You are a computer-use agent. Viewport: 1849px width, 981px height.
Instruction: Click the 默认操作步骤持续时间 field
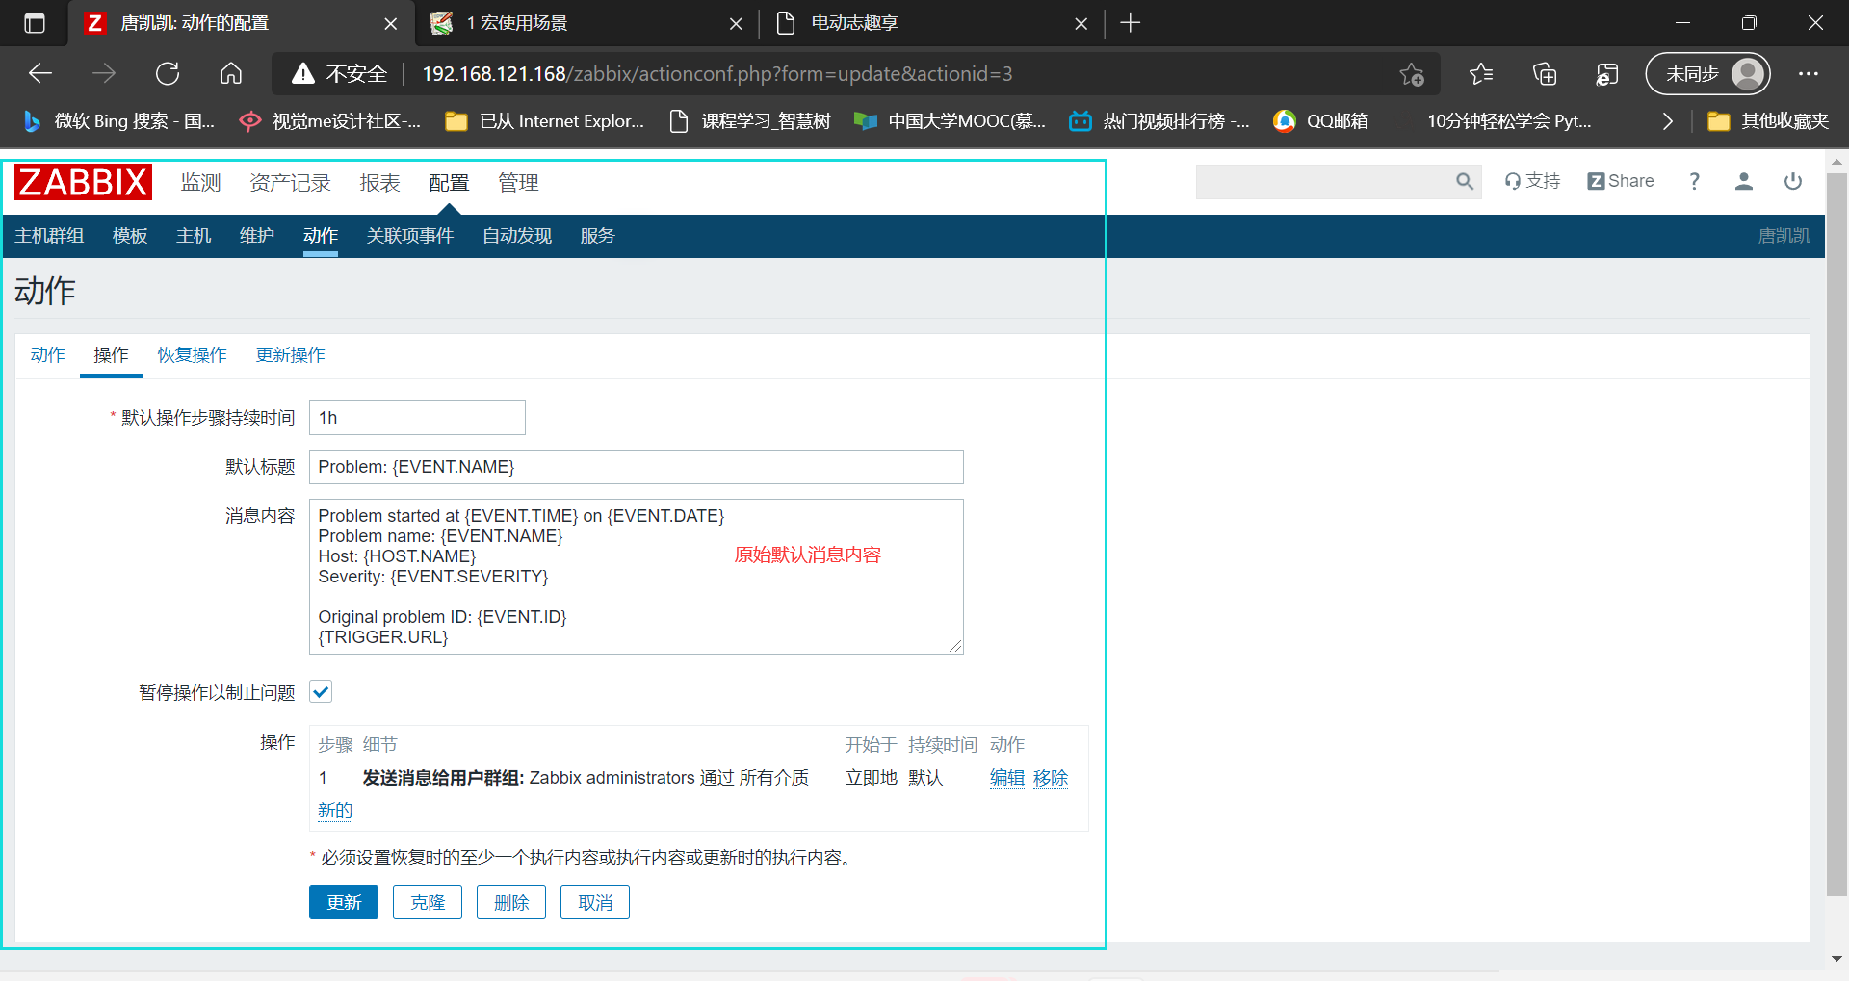[x=417, y=418]
